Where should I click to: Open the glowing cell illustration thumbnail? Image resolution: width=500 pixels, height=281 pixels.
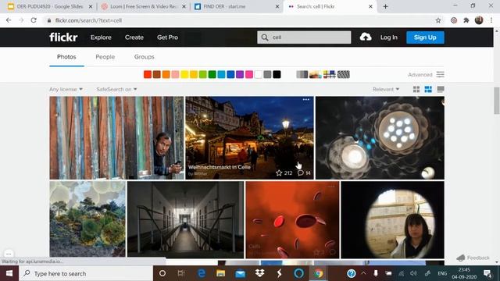pyautogui.click(x=380, y=137)
